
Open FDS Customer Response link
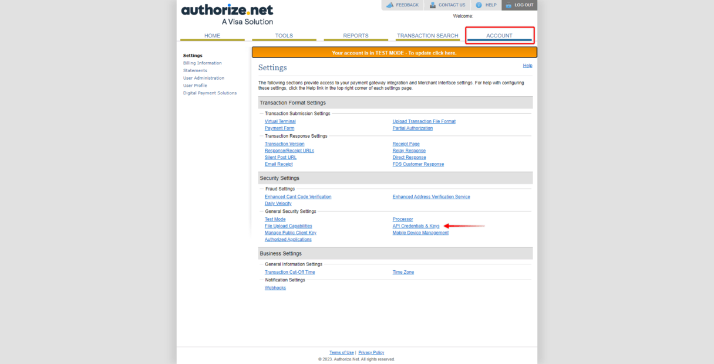pos(418,165)
